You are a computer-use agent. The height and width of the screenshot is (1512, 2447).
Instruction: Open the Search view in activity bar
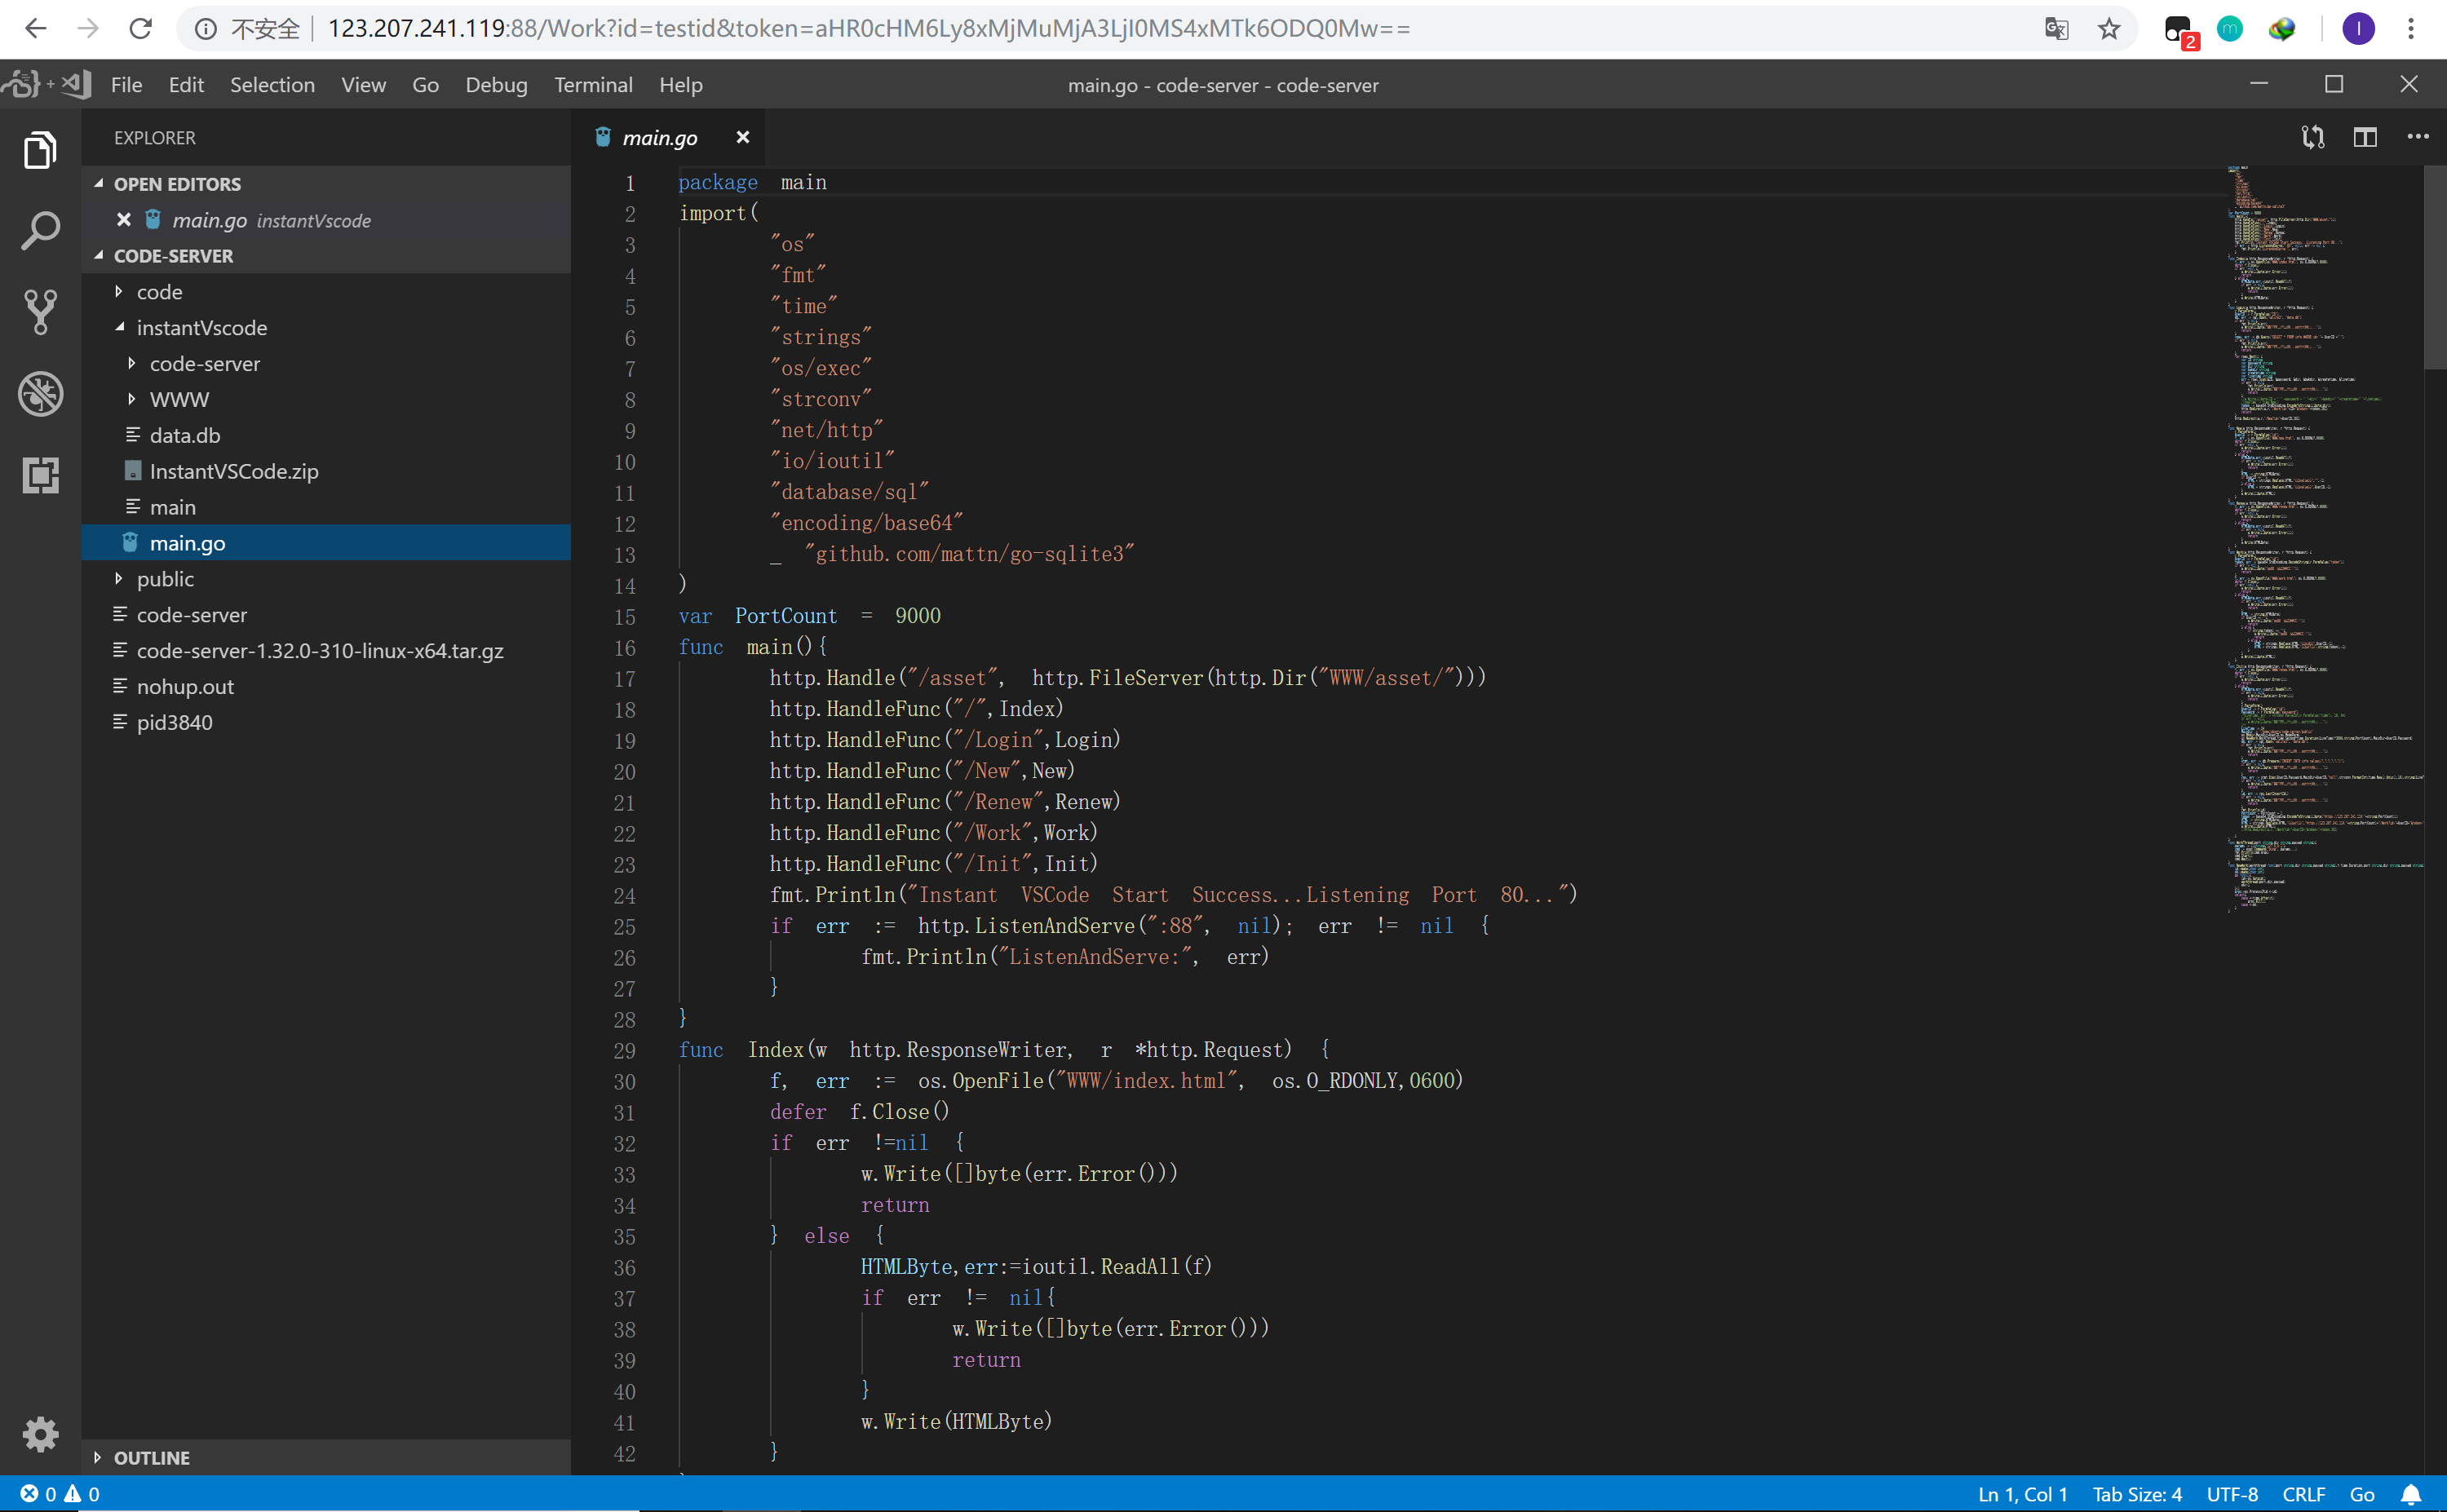point(40,231)
